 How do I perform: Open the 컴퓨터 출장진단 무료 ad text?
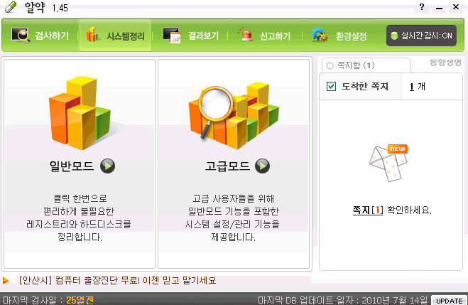(x=117, y=281)
